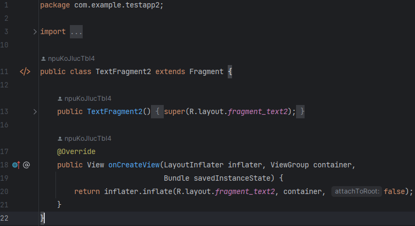Click npuKoJlucTbl4 author label above class
This screenshot has height=226, width=415.
(x=71, y=59)
